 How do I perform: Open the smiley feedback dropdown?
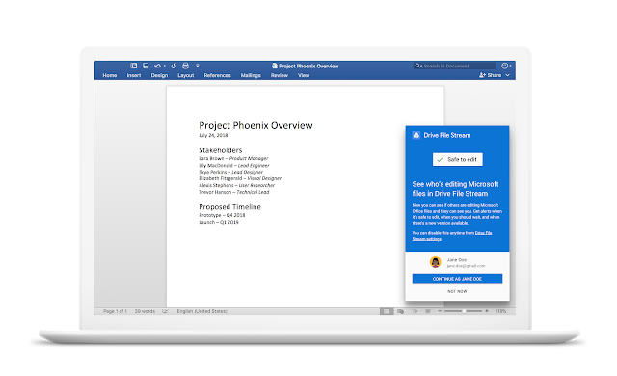tap(506, 66)
